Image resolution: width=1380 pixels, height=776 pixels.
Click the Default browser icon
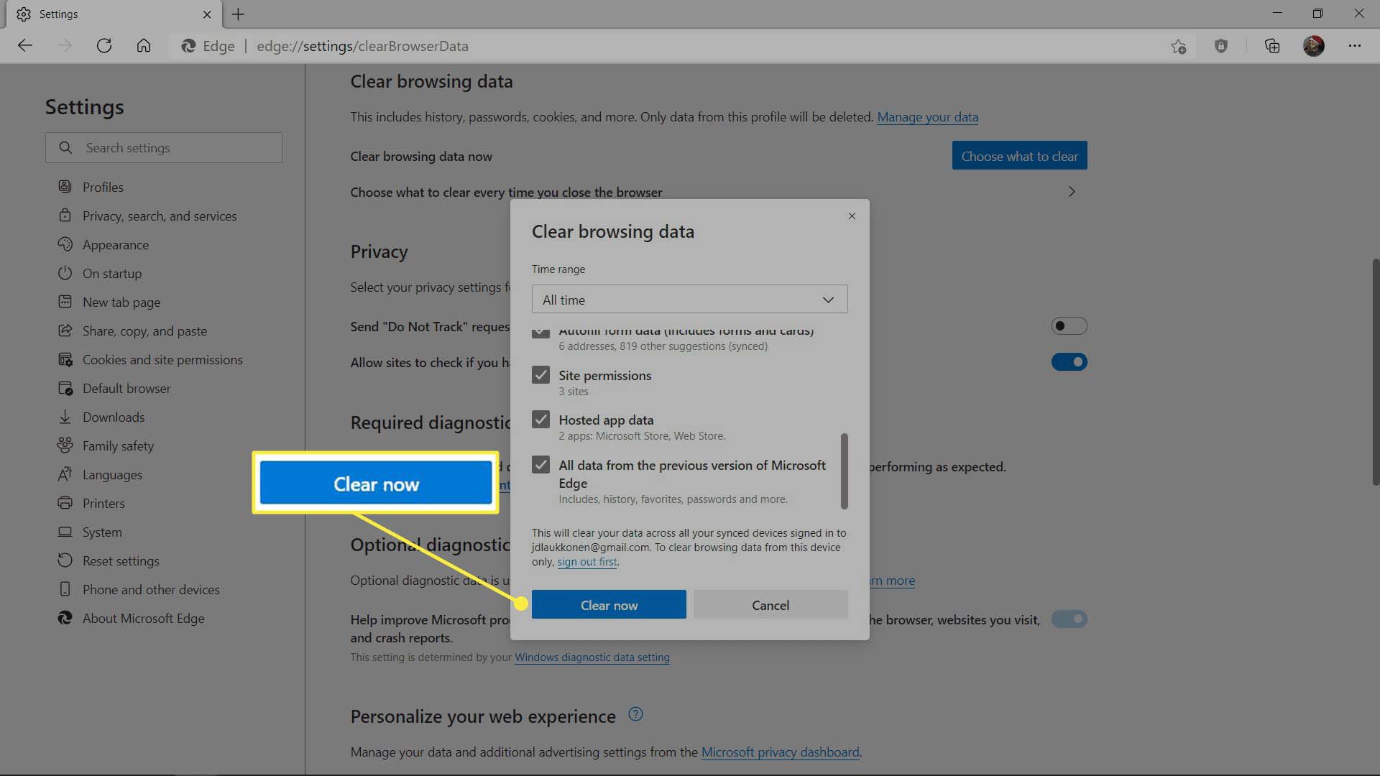(65, 388)
